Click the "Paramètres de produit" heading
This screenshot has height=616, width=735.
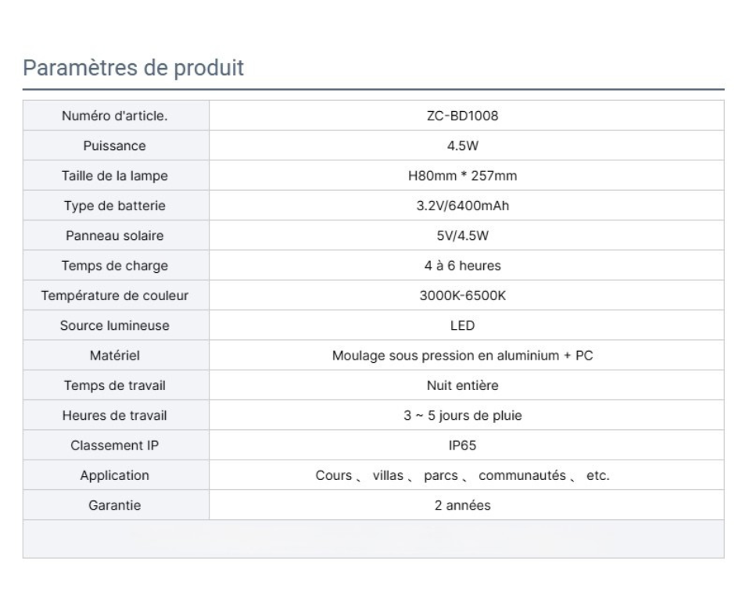pos(133,68)
